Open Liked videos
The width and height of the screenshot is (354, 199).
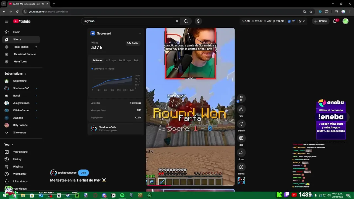coord(21,181)
